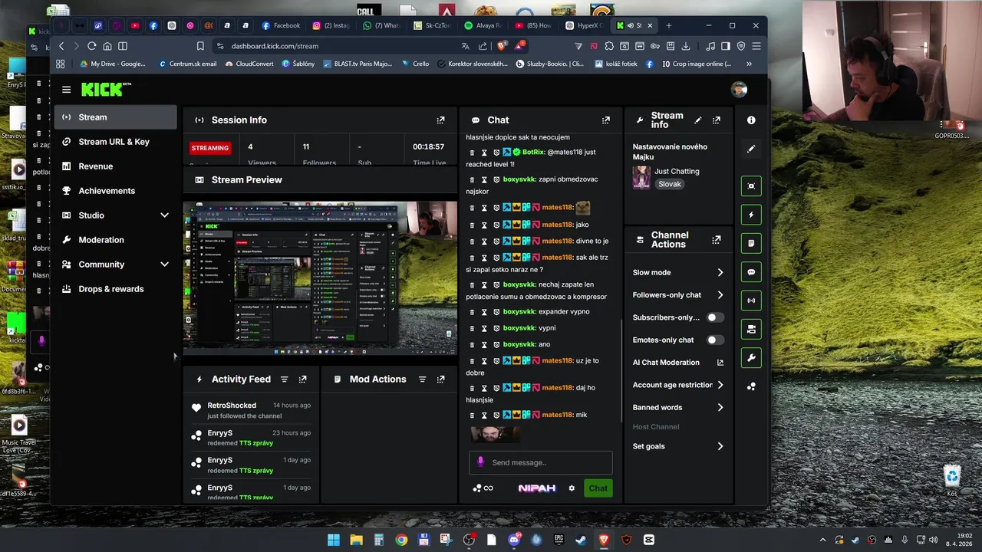
Task: Select Stream in the sidebar
Action: tap(117, 117)
